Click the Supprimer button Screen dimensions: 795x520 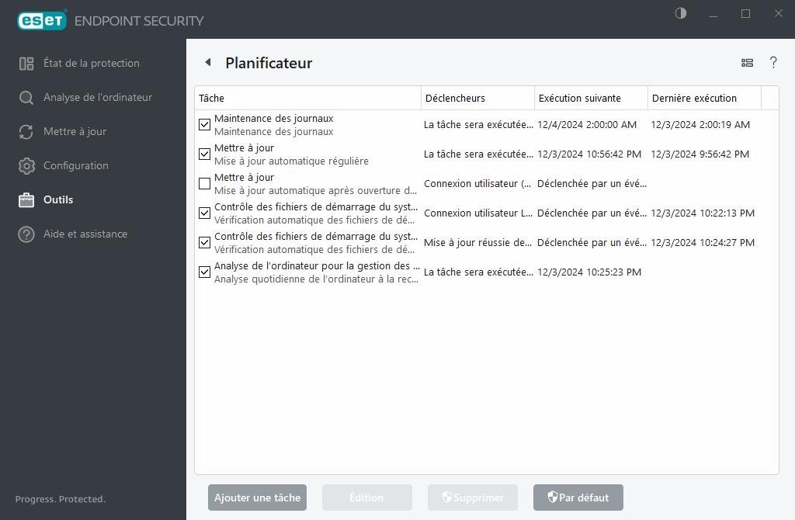click(472, 497)
